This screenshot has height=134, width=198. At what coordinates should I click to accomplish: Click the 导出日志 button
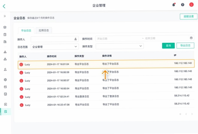point(185,45)
